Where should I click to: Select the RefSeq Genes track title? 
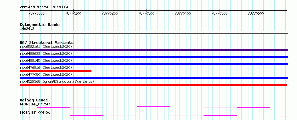[x=34, y=100]
